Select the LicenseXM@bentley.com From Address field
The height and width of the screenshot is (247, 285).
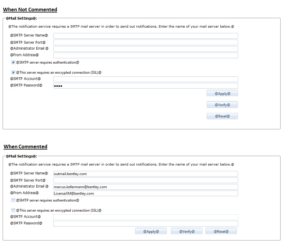(x=146, y=193)
